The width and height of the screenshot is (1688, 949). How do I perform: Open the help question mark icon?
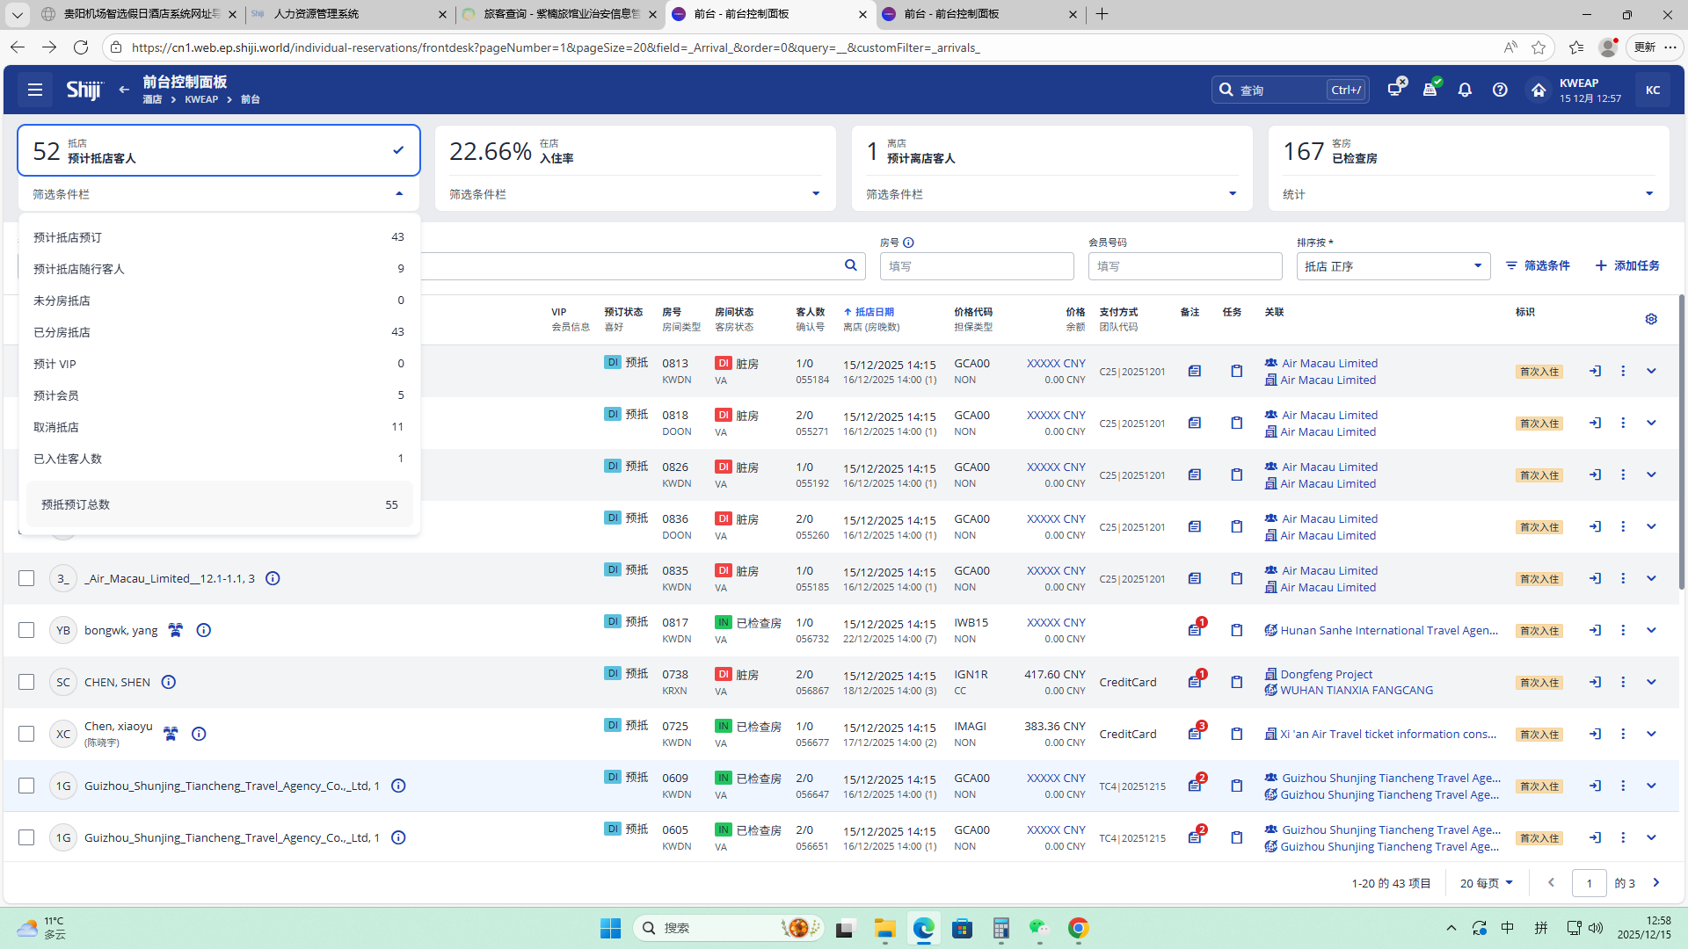click(x=1500, y=90)
